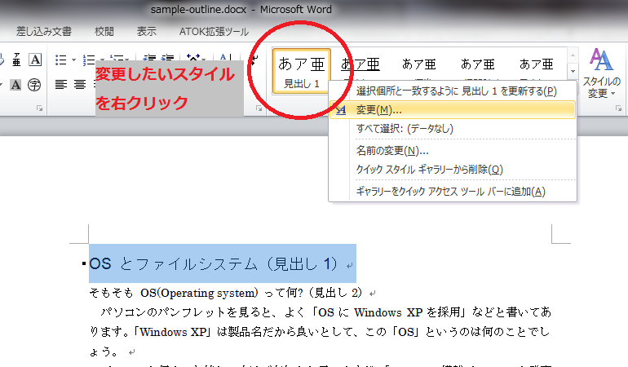Open the Paragraph dialog launcher
Viewport: 628px width, 367px height.
tap(259, 108)
